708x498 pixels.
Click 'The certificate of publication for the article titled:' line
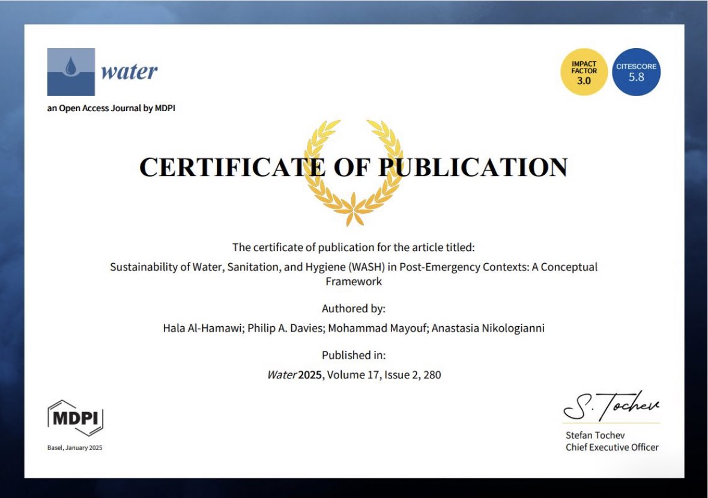354,247
